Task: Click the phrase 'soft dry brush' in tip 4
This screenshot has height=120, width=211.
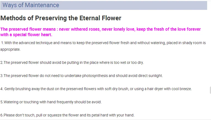Action: [117, 89]
